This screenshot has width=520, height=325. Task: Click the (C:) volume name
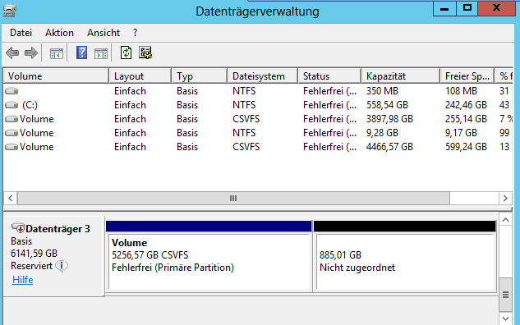(x=30, y=105)
